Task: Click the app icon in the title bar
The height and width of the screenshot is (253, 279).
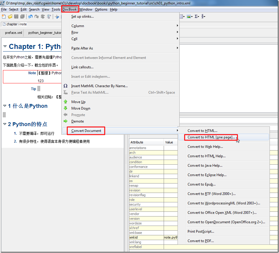Action: click(2, 3)
